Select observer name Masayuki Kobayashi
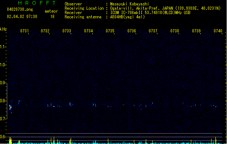Screen dimensions: 227x144 [x=130, y=4]
